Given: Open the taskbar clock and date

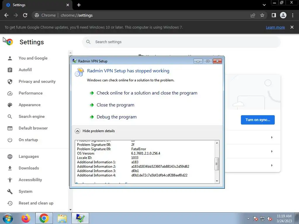Looking at the screenshot, I should coord(284,218).
